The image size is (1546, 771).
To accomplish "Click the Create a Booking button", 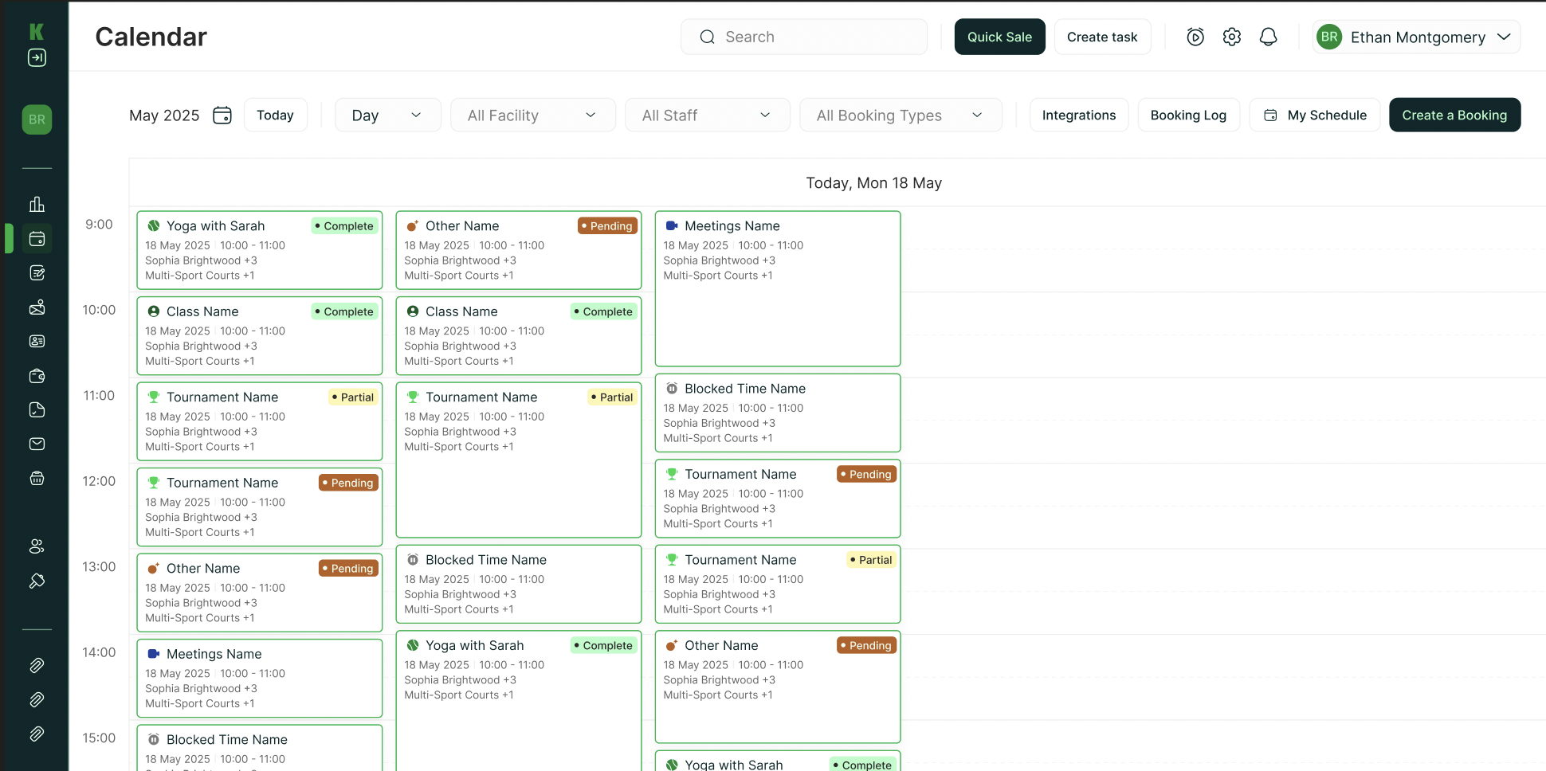I will (1454, 115).
